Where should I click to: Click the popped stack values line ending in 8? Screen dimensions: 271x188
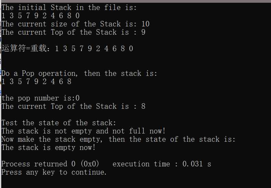point(36,82)
